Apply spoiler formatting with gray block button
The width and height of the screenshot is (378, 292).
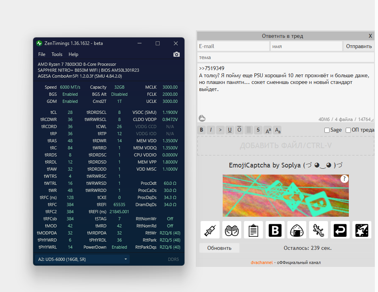[249, 130]
